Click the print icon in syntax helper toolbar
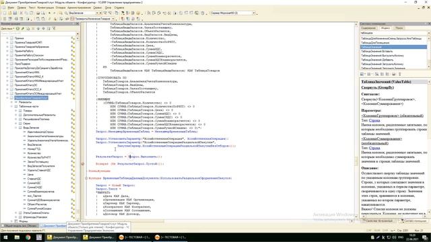The height and width of the screenshot is (242, 431). click(x=393, y=74)
